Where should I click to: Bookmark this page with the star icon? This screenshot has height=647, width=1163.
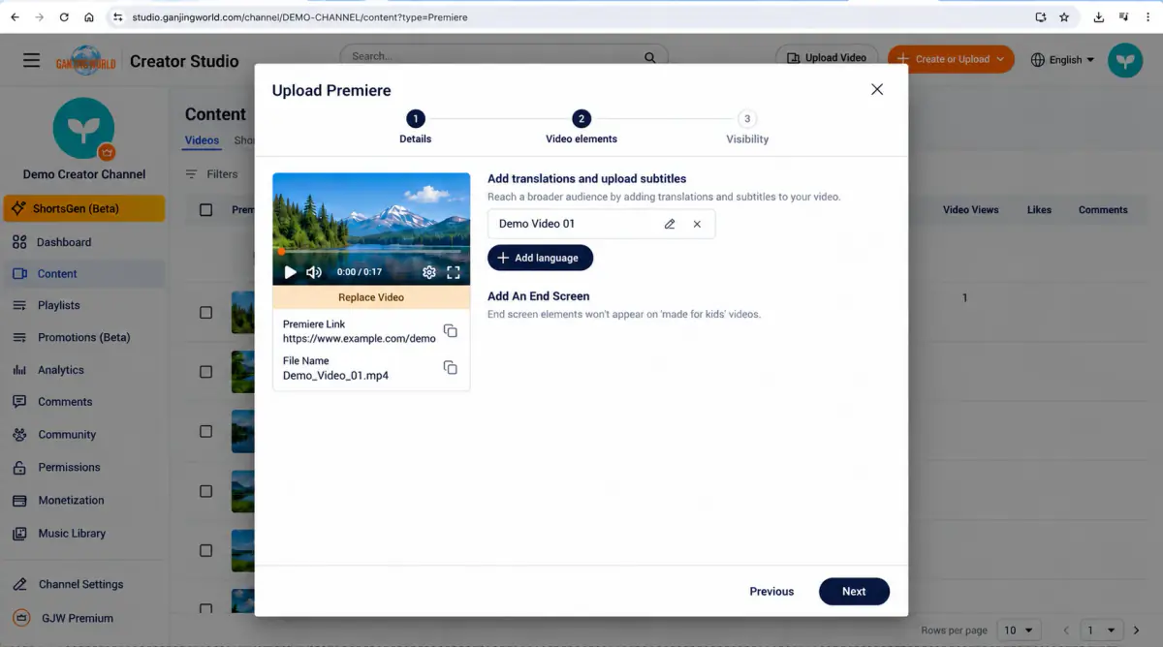coord(1064,16)
